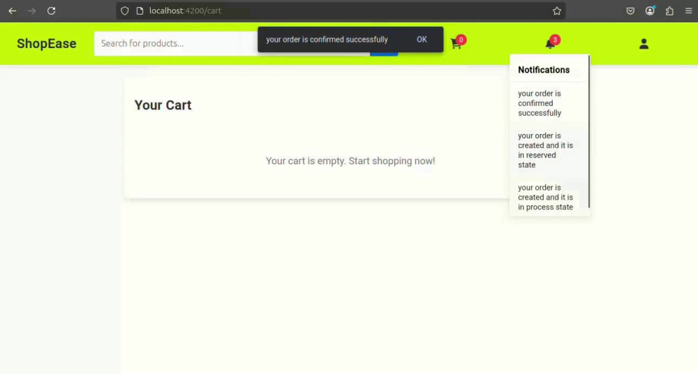Toggle the notifications bell icon
Viewport: 698px width, 374px height.
[550, 43]
